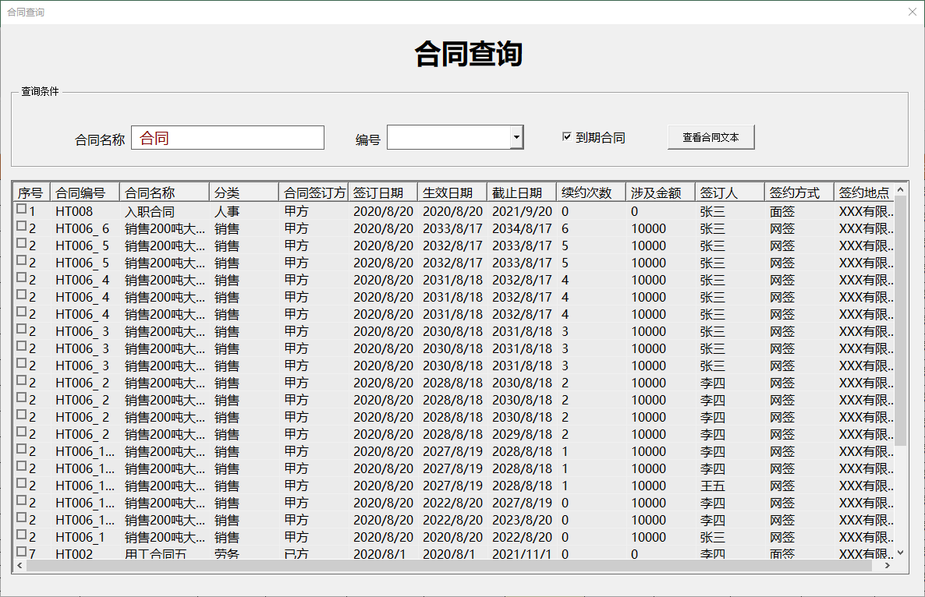Image resolution: width=925 pixels, height=597 pixels.
Task: Select the 2033/8/17 effective date cell
Action: click(452, 228)
